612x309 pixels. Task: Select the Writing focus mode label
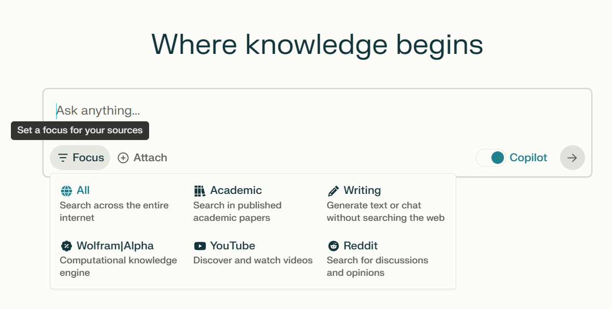(x=362, y=190)
